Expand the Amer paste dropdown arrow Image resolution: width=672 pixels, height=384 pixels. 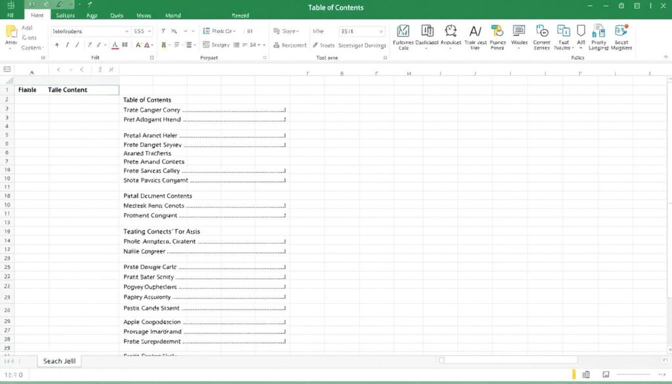[10, 49]
